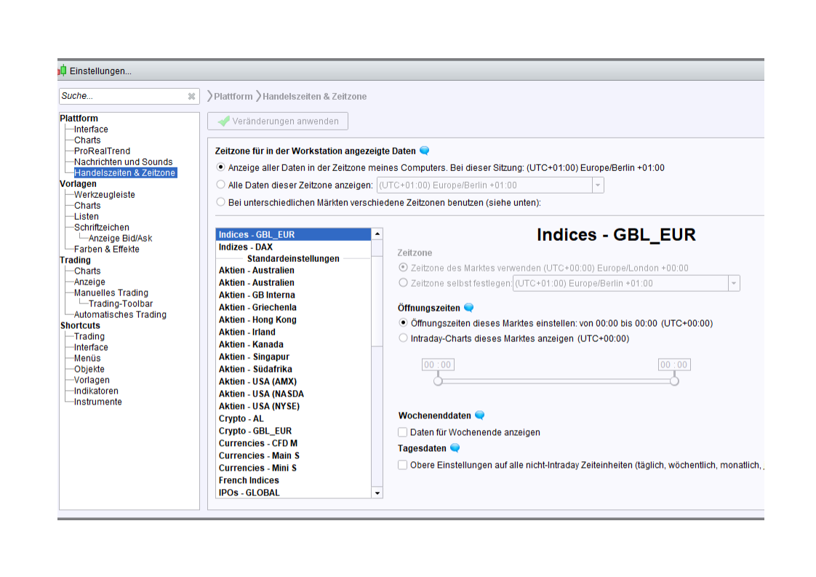
Task: Open Indikatoren under Shortcuts
Action: tap(96, 391)
